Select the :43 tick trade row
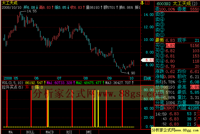This screenshot has height=134, width=200. coord(176,119)
